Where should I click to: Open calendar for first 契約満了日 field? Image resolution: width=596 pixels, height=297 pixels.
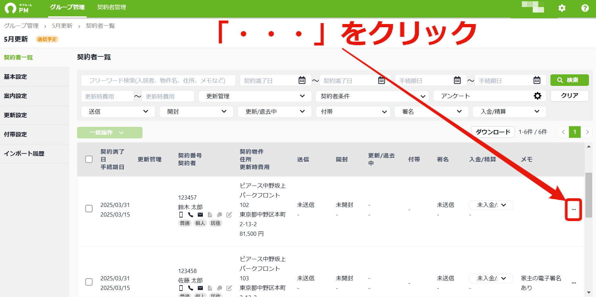point(302,80)
